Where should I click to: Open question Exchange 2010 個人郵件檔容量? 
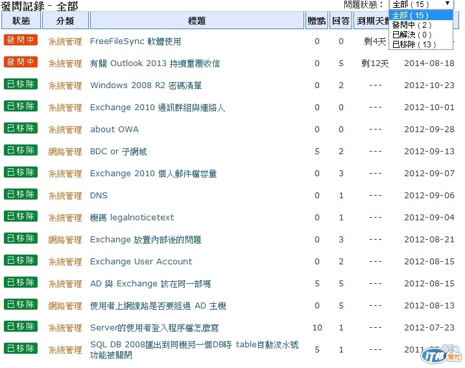[x=153, y=174]
